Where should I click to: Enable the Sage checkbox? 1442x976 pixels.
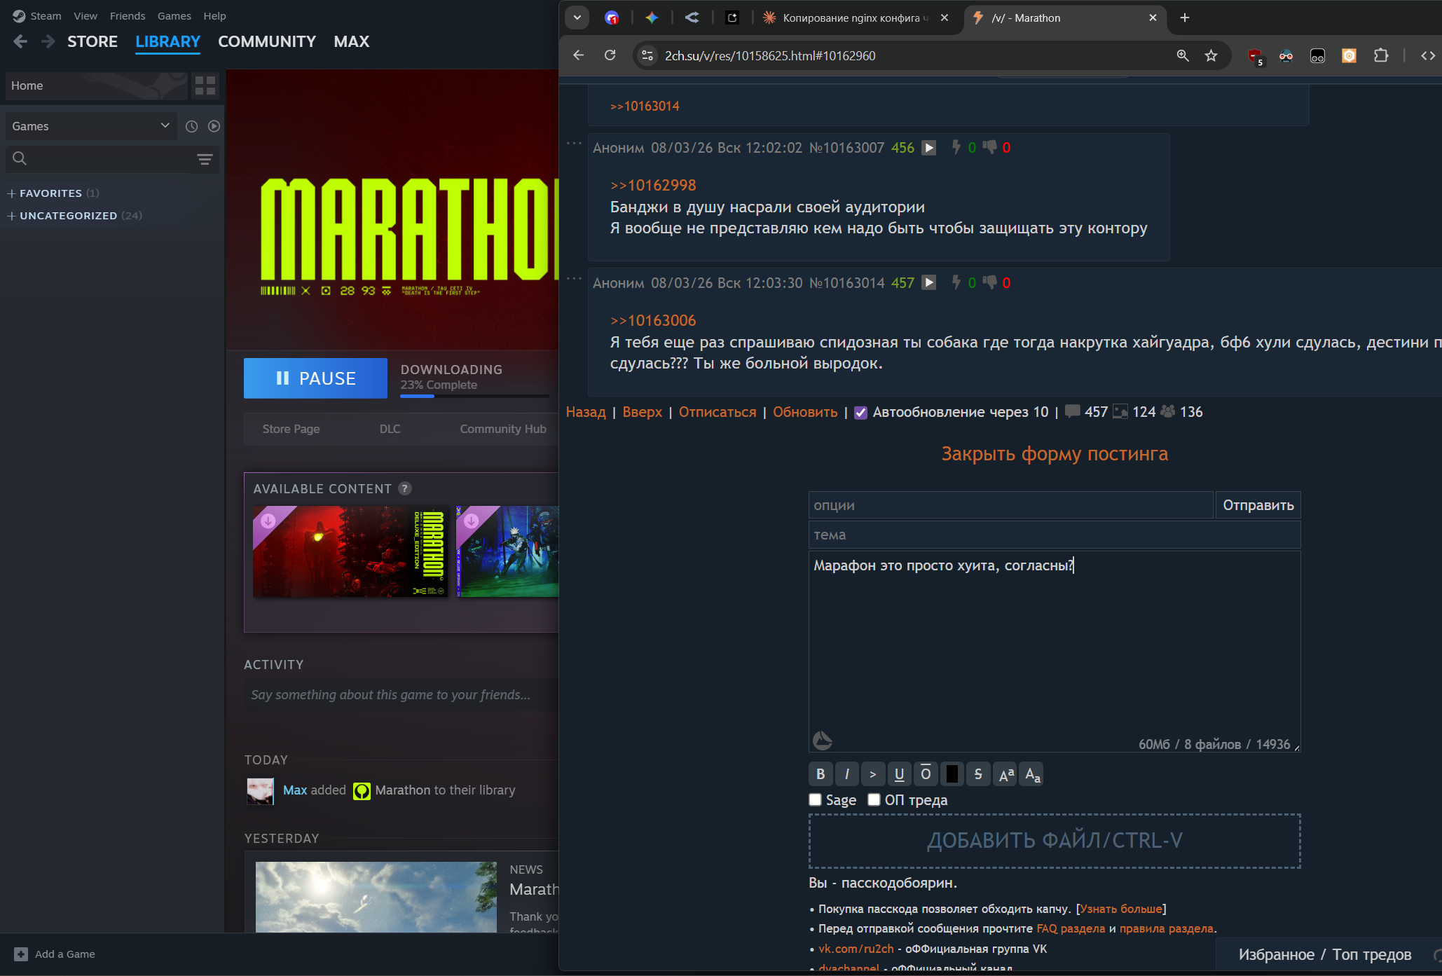click(x=816, y=799)
